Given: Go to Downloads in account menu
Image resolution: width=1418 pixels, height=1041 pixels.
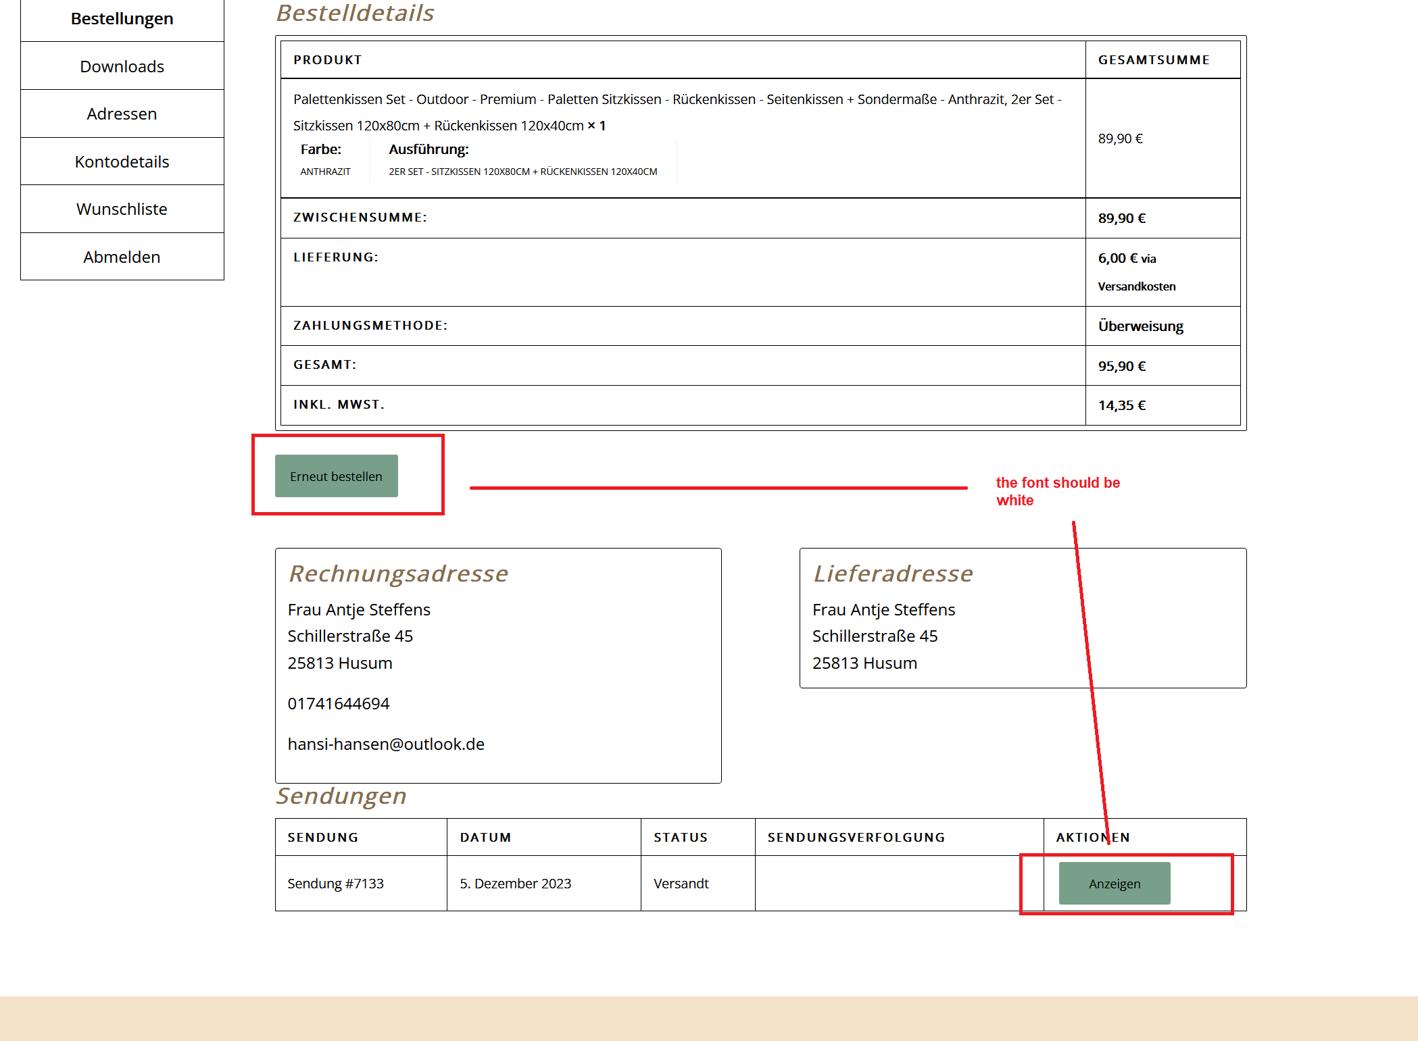Looking at the screenshot, I should click(122, 66).
